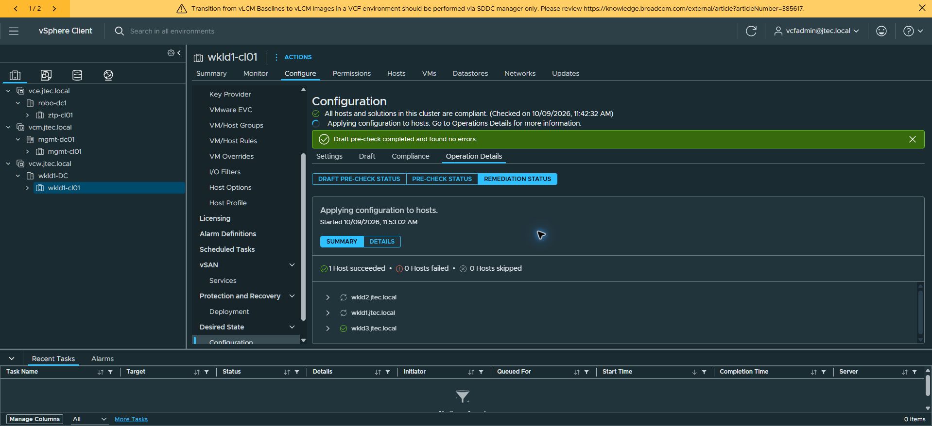The width and height of the screenshot is (932, 426).
Task: Open the vcfadmin@jtec.local user dropdown
Action: click(817, 31)
